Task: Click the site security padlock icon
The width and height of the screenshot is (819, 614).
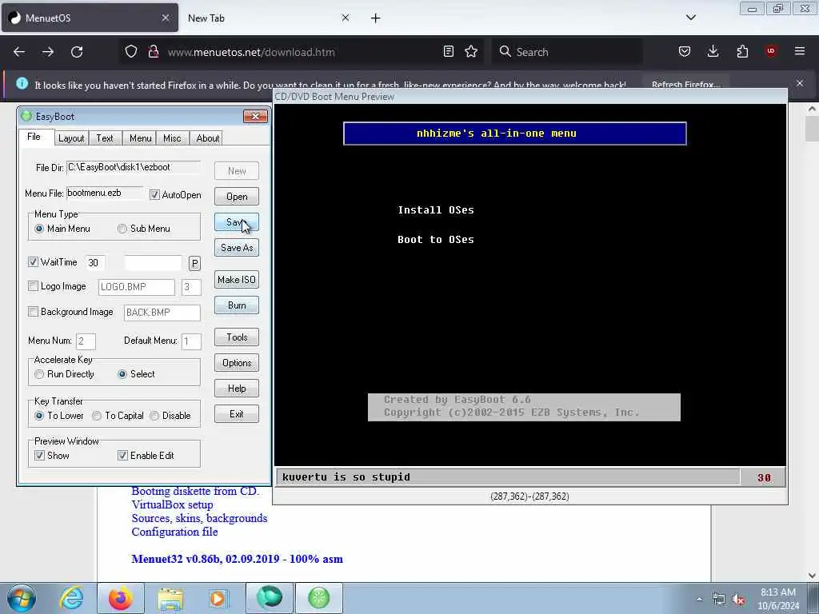Action: click(153, 52)
